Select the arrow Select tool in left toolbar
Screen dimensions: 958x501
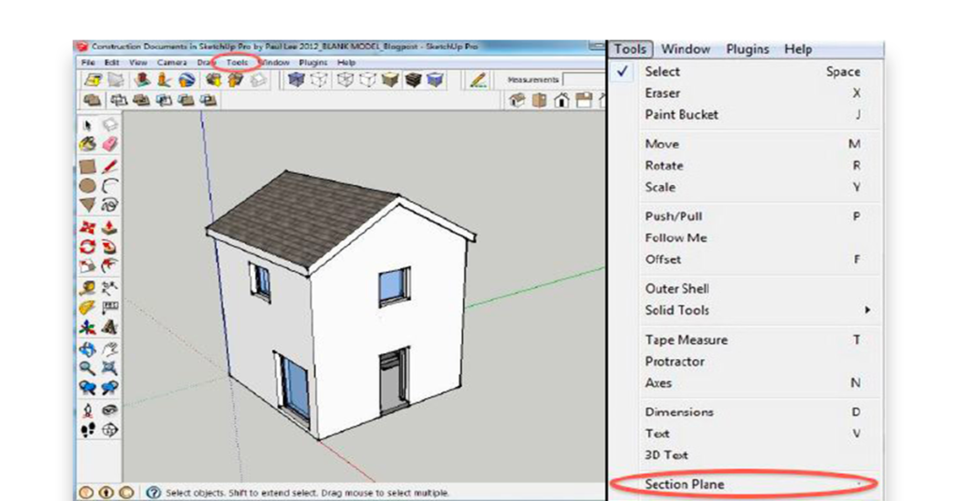click(87, 125)
